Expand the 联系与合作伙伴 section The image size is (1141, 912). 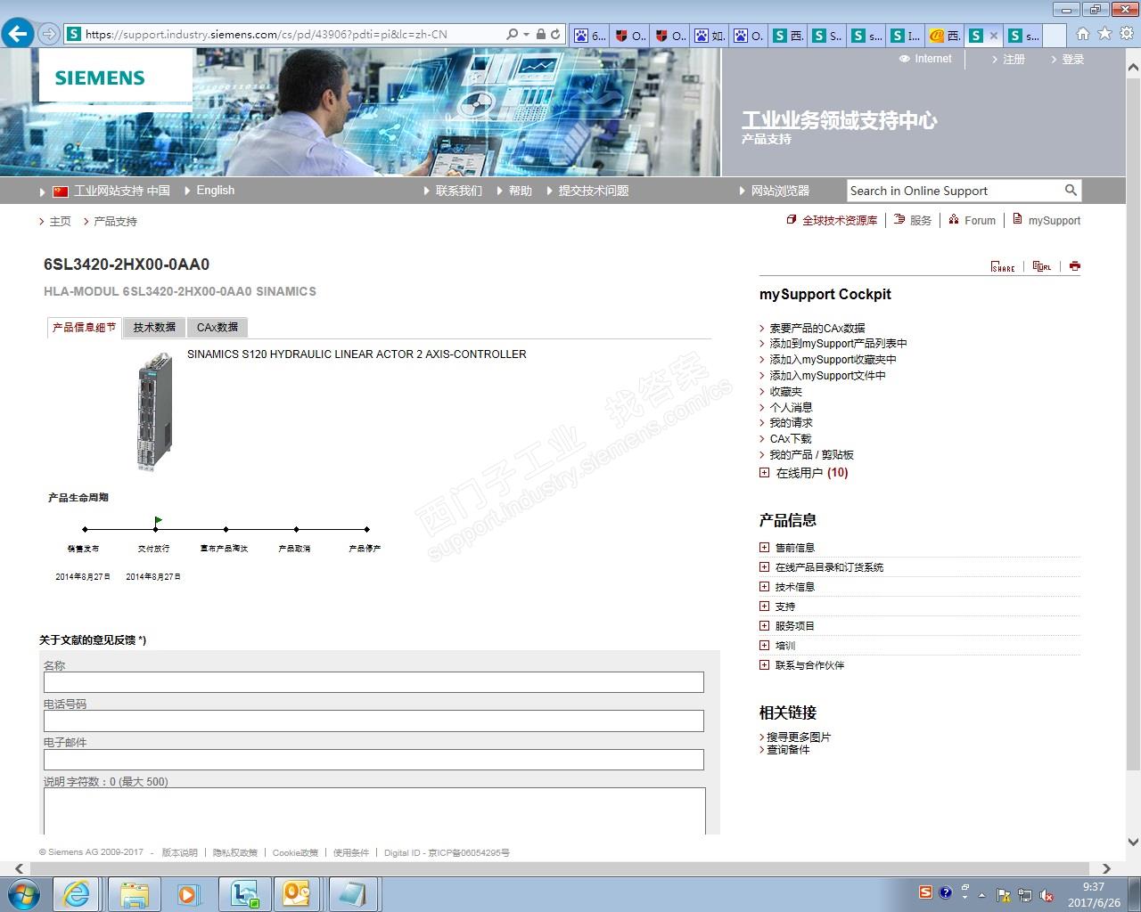[764, 665]
